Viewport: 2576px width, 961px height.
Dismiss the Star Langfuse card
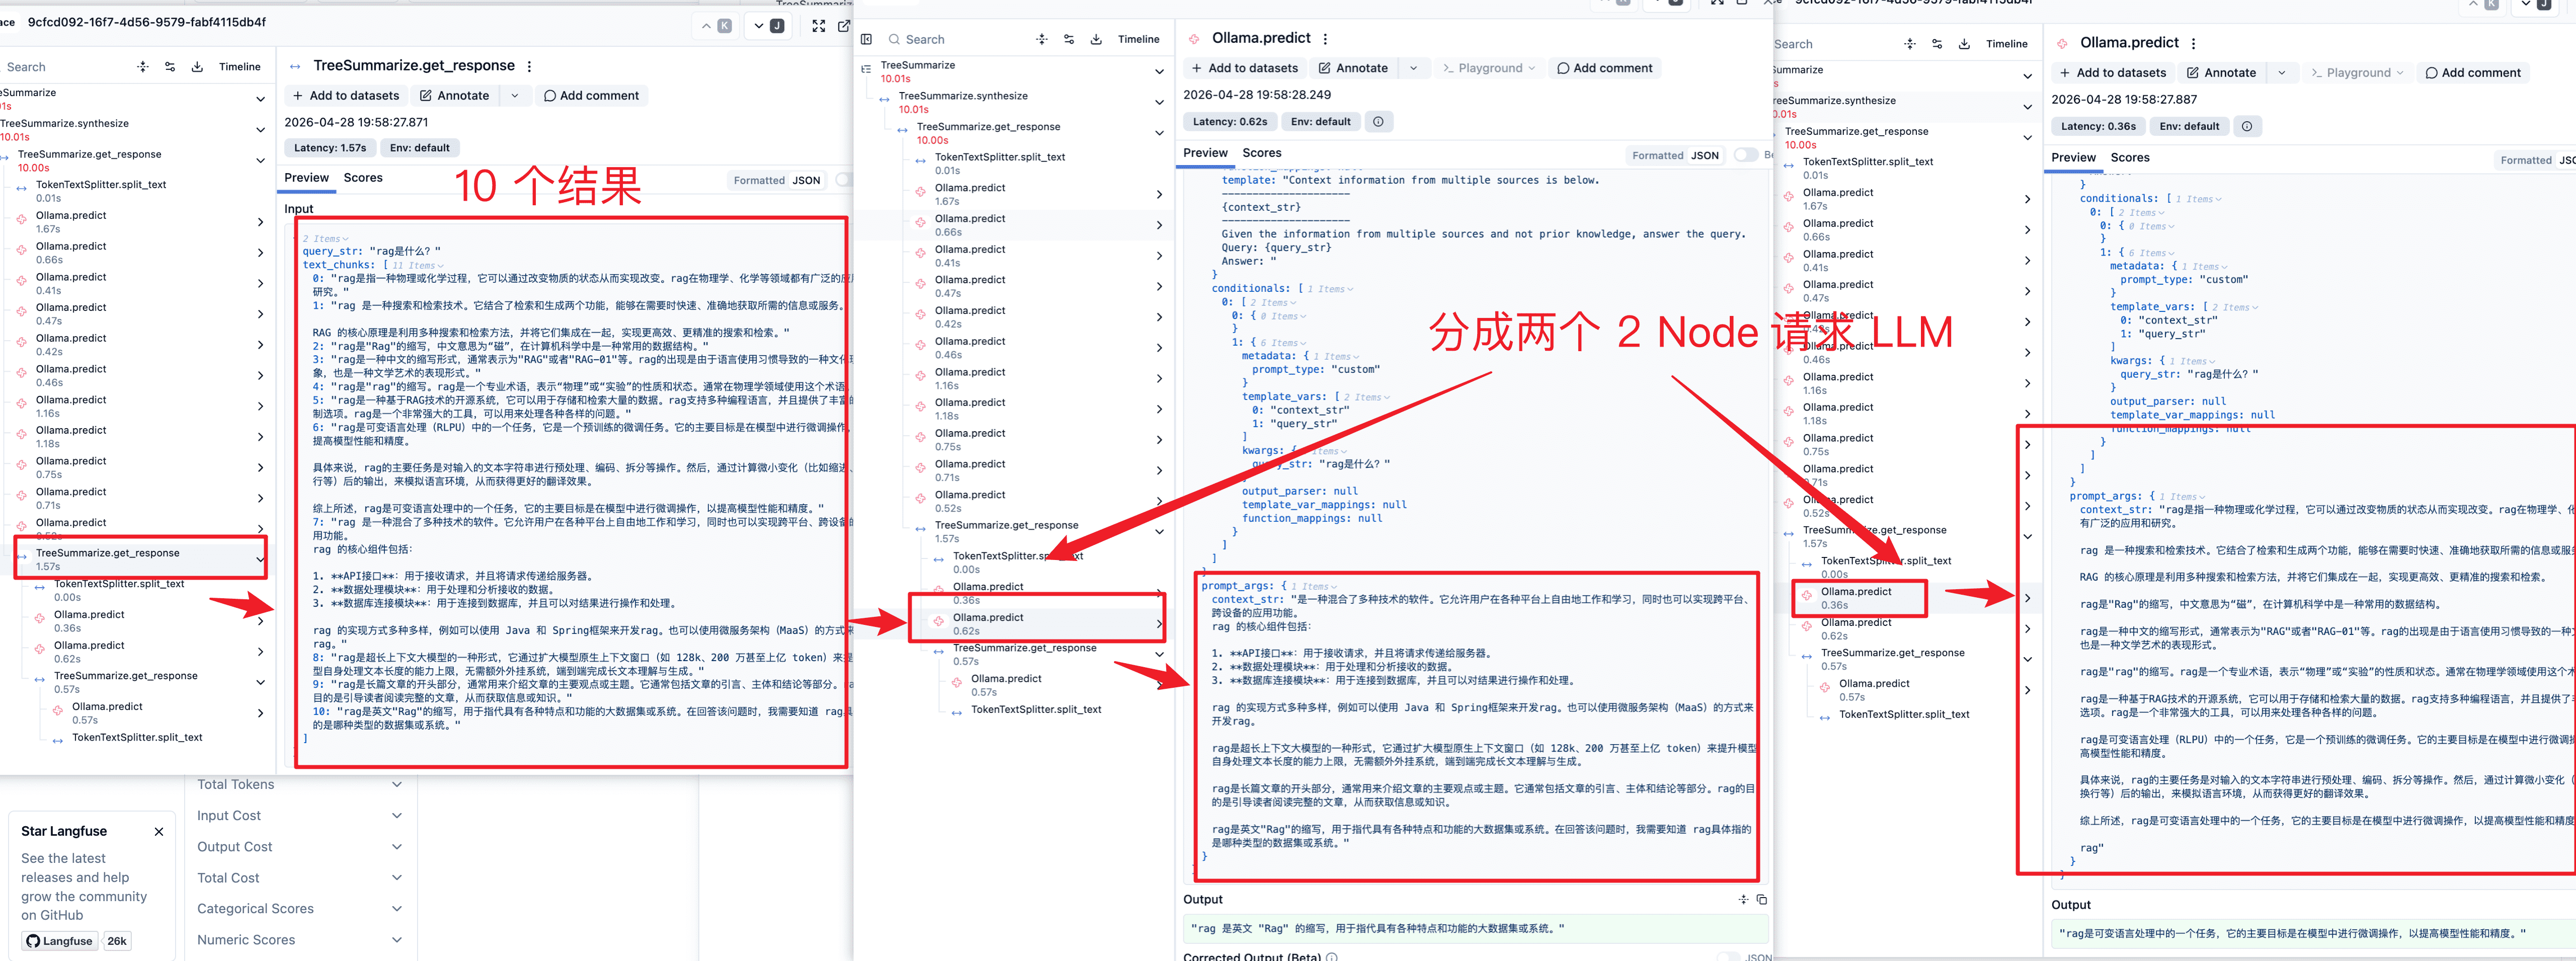(x=158, y=831)
